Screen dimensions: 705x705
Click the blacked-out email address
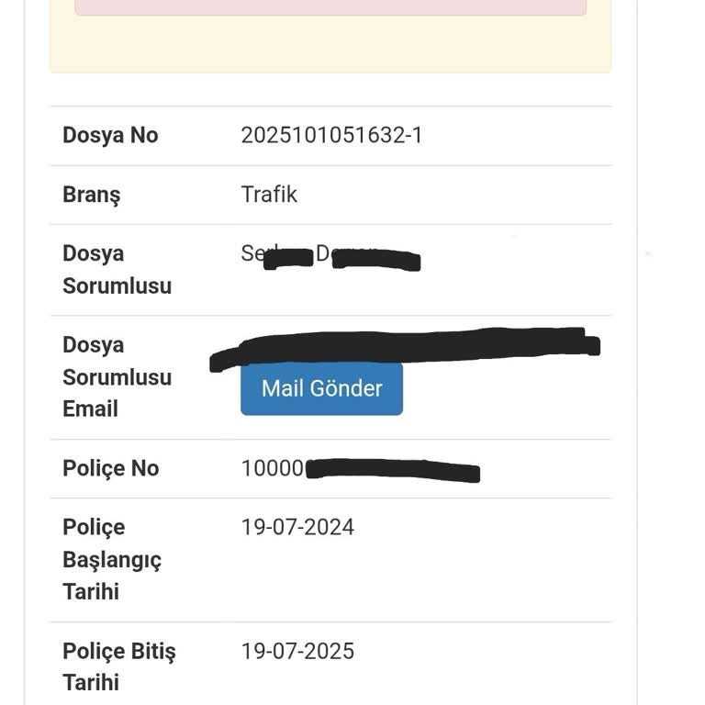[404, 348]
